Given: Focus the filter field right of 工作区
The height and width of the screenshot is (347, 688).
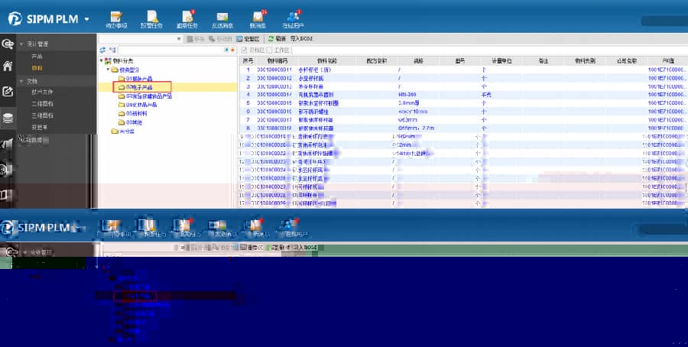Looking at the screenshot, I should point(489,50).
